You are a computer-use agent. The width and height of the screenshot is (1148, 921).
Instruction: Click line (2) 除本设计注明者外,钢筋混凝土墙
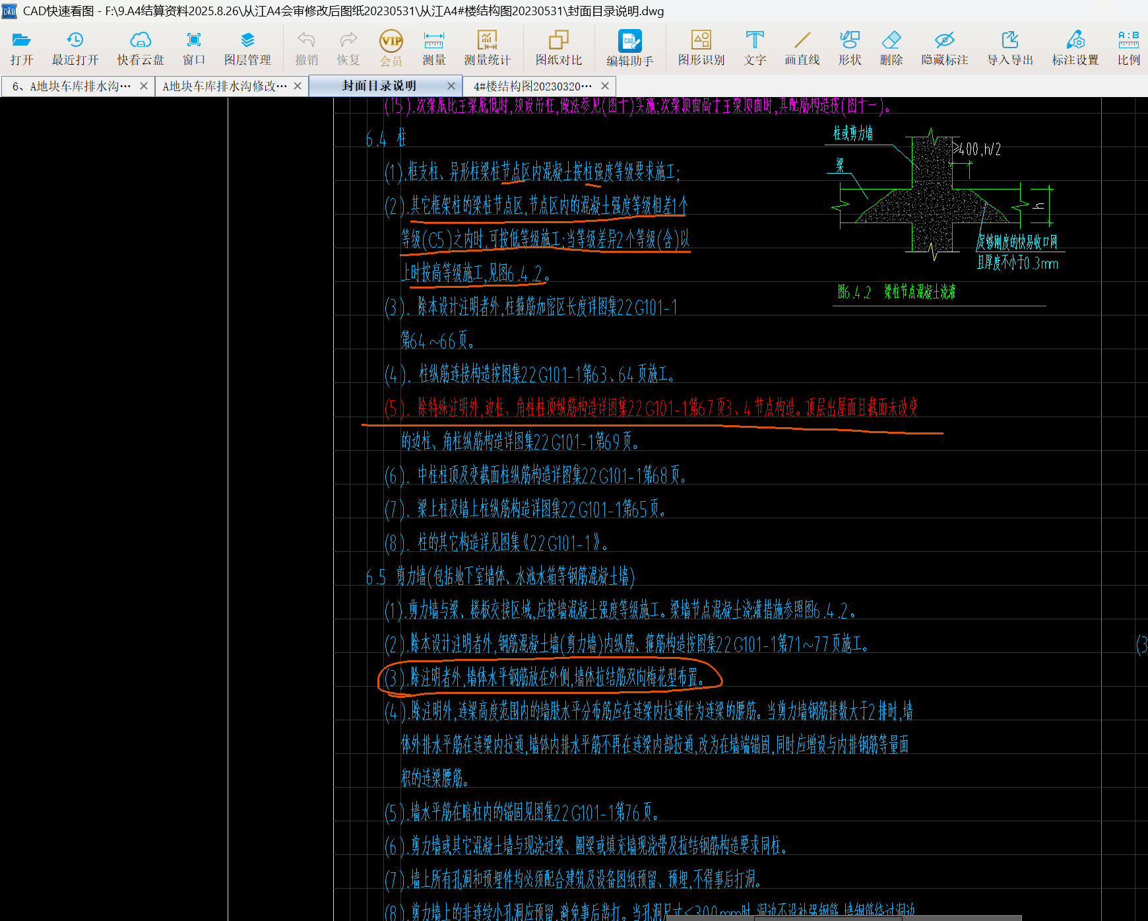coord(627,644)
